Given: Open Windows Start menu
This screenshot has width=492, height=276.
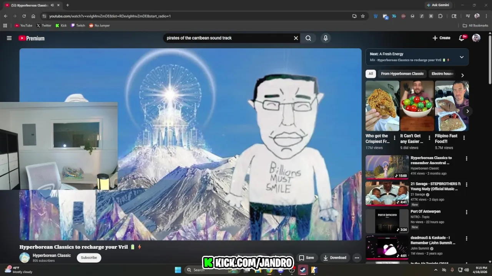Looking at the screenshot, I should tap(178, 270).
